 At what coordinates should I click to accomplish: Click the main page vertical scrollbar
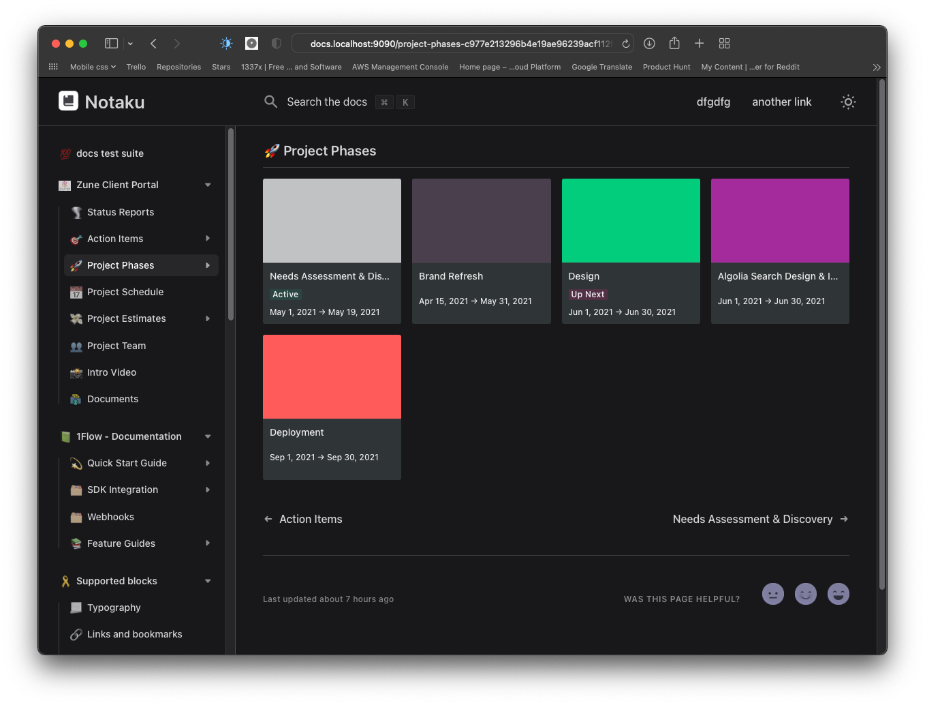(x=882, y=334)
